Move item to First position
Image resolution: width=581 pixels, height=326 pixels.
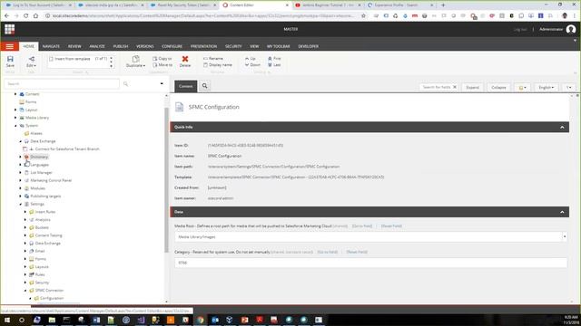coord(274,58)
